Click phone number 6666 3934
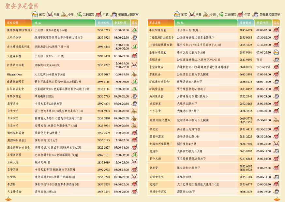Screen dimensions: 285x202 pos(246,192)
